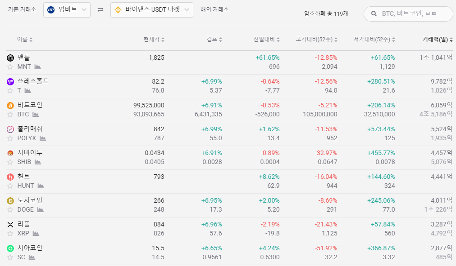Screen dimensions: 456x266
Task: Expand the 바이낸스 USDT 마켓 dropdown
Action: 152,10
